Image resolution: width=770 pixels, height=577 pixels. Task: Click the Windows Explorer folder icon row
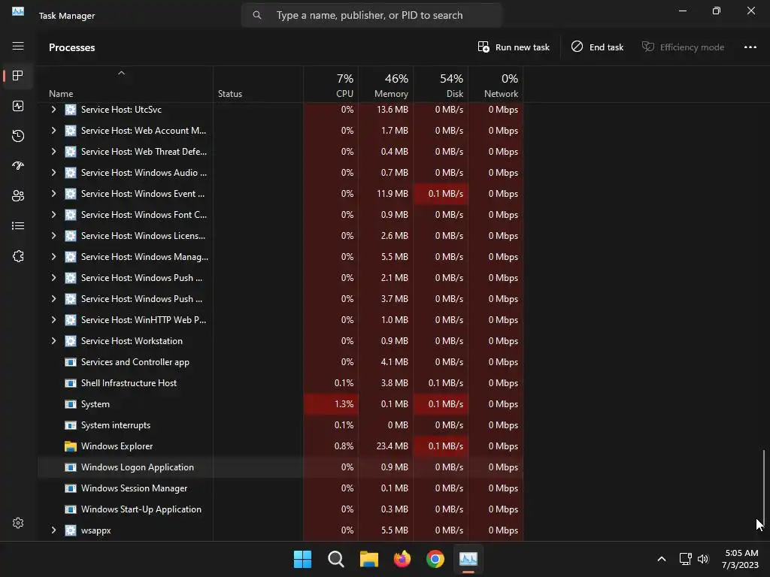(x=71, y=446)
